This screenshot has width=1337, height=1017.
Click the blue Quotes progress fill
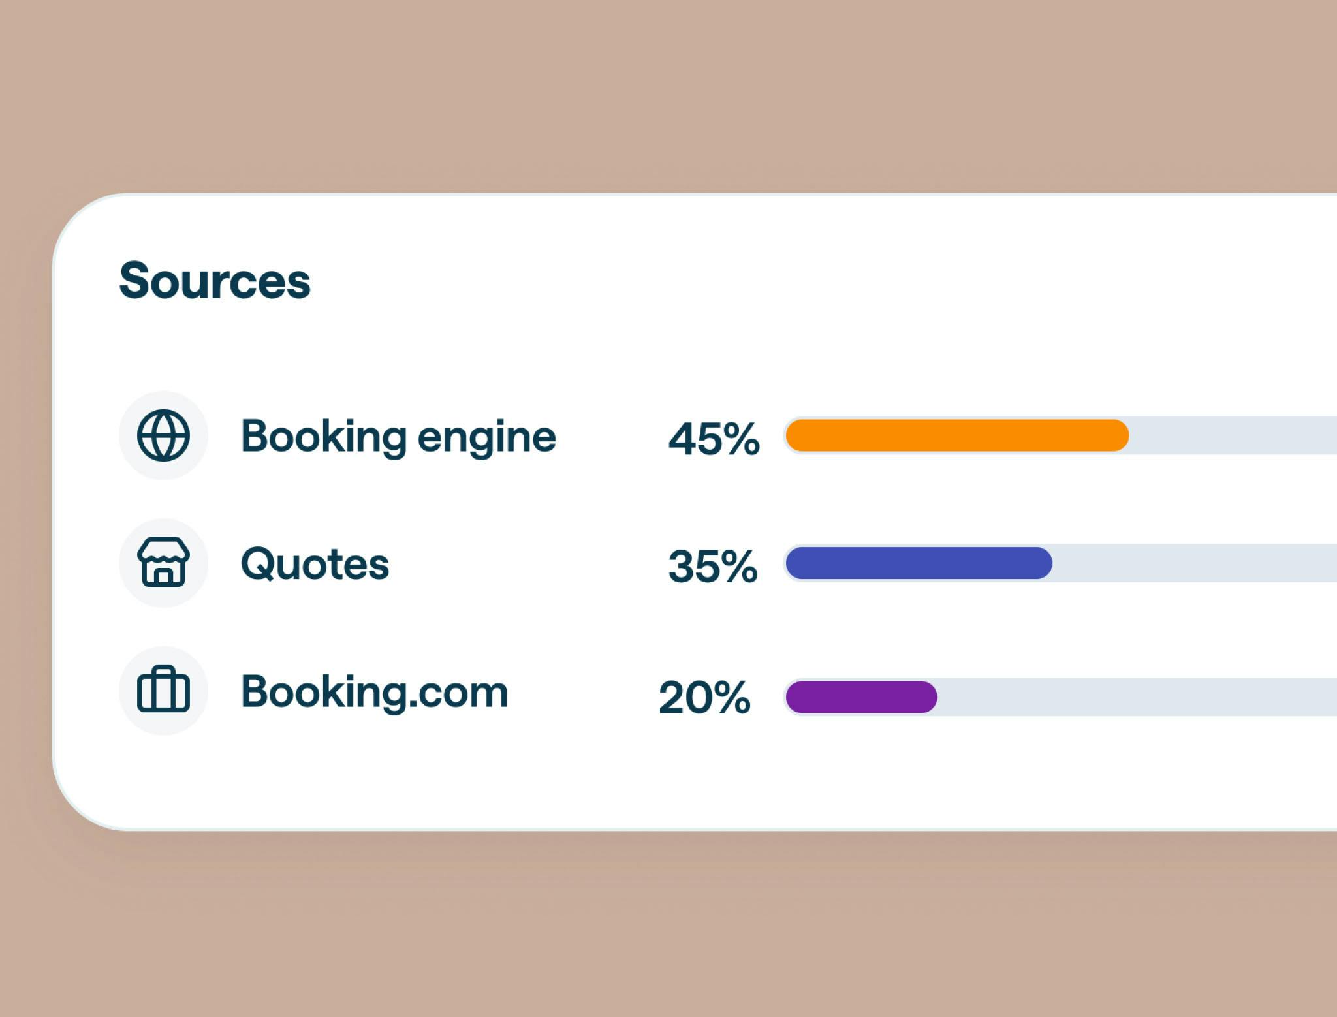(x=919, y=563)
